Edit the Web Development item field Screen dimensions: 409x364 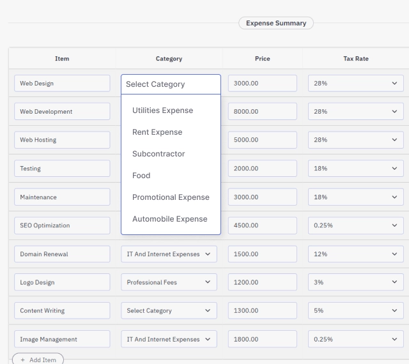62,111
